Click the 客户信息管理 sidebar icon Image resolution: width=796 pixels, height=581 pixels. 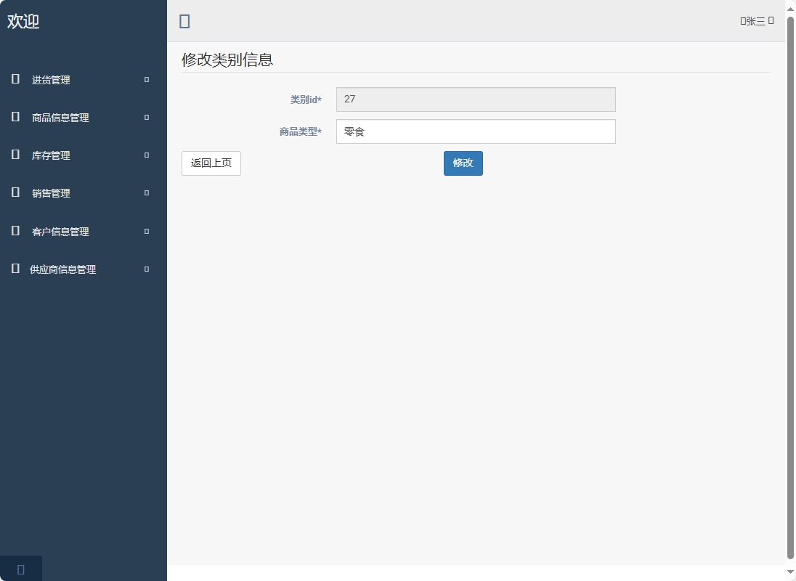tap(15, 231)
